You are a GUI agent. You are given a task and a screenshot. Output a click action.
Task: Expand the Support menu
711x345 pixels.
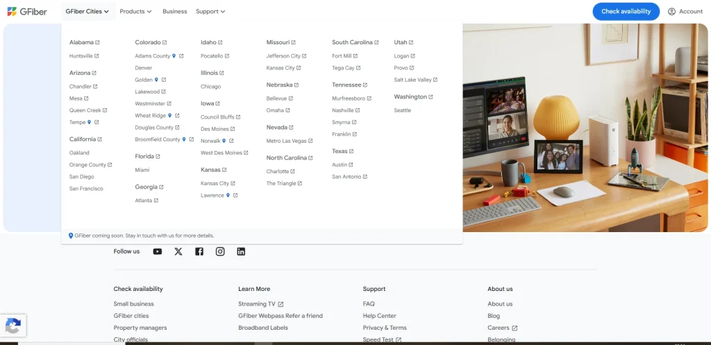coord(210,11)
